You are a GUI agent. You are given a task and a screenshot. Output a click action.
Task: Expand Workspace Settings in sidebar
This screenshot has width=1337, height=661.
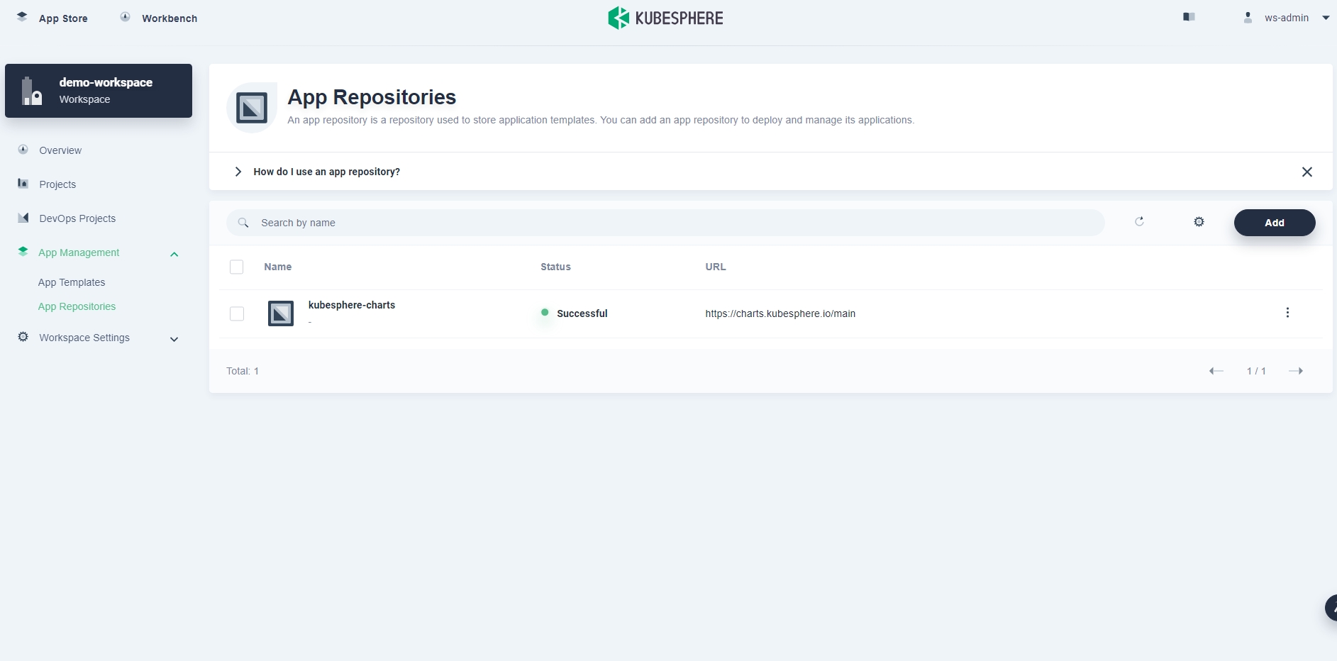174,339
